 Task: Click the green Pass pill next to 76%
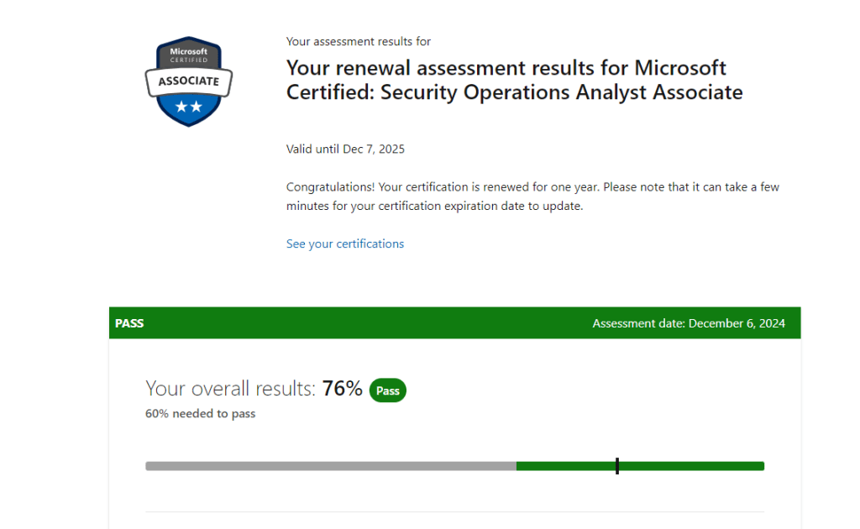(387, 390)
